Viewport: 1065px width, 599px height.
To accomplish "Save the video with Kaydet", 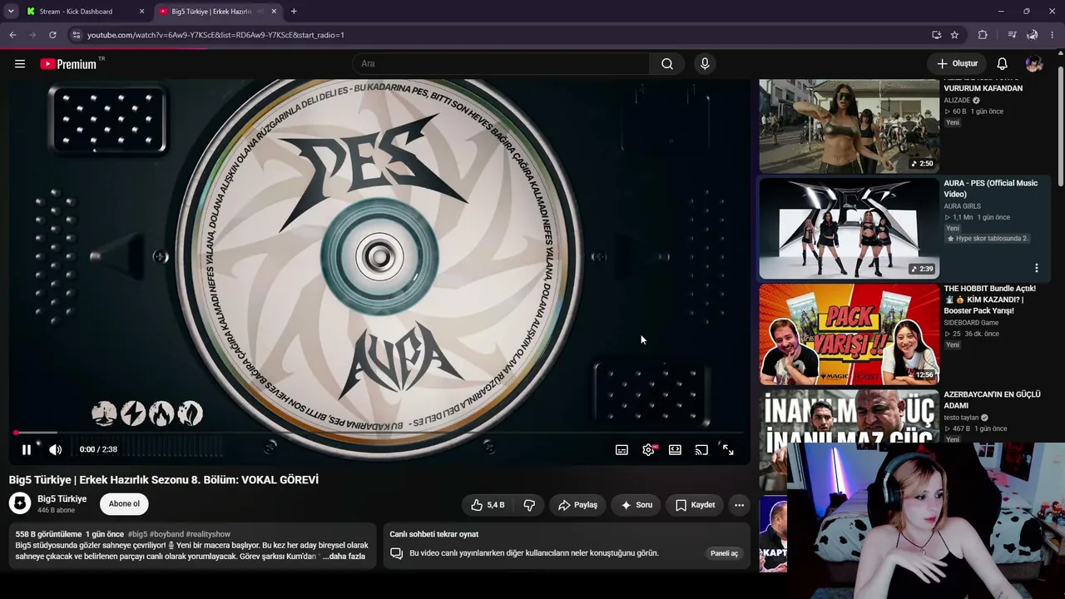I will [695, 505].
